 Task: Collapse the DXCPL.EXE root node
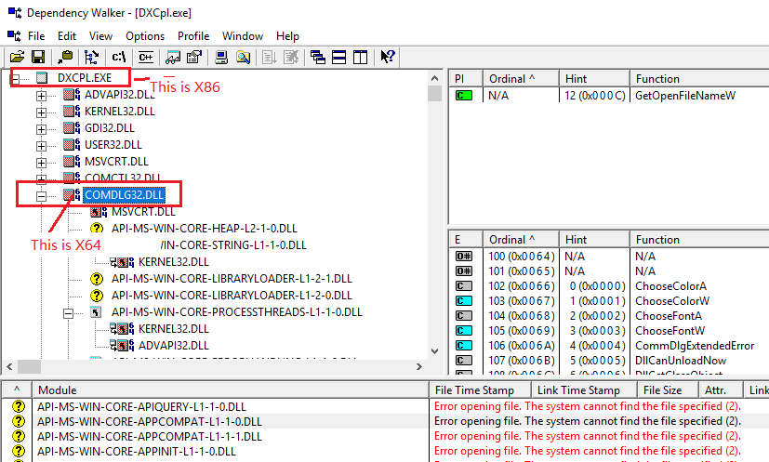point(16,78)
